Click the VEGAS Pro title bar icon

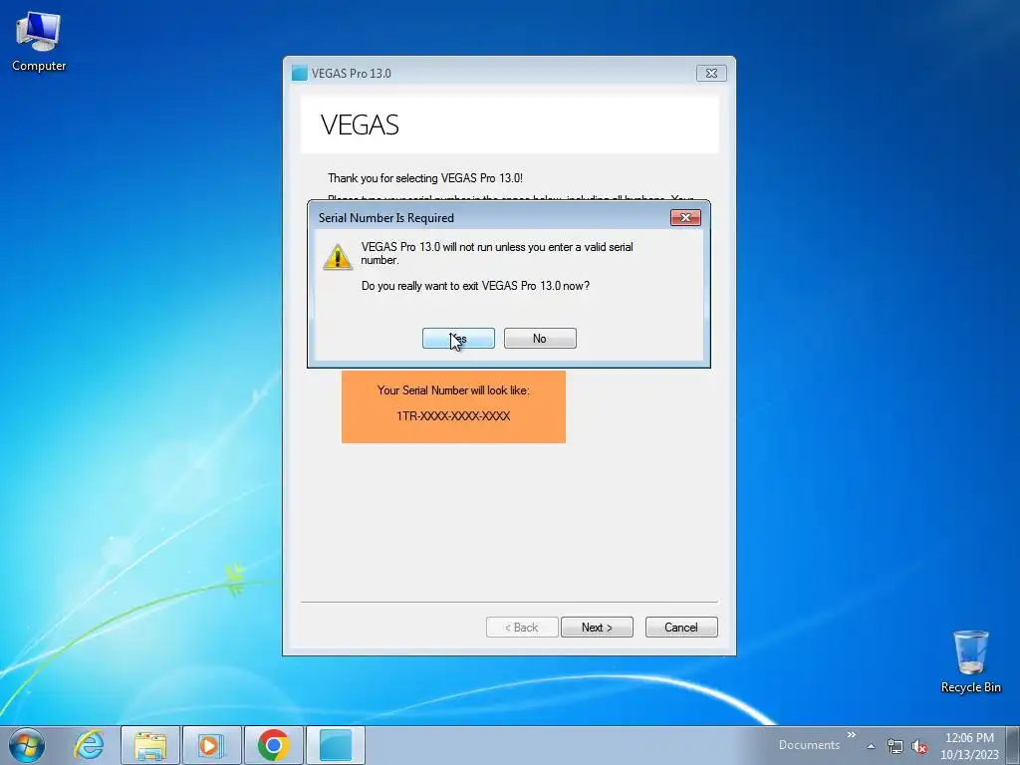[299, 73]
